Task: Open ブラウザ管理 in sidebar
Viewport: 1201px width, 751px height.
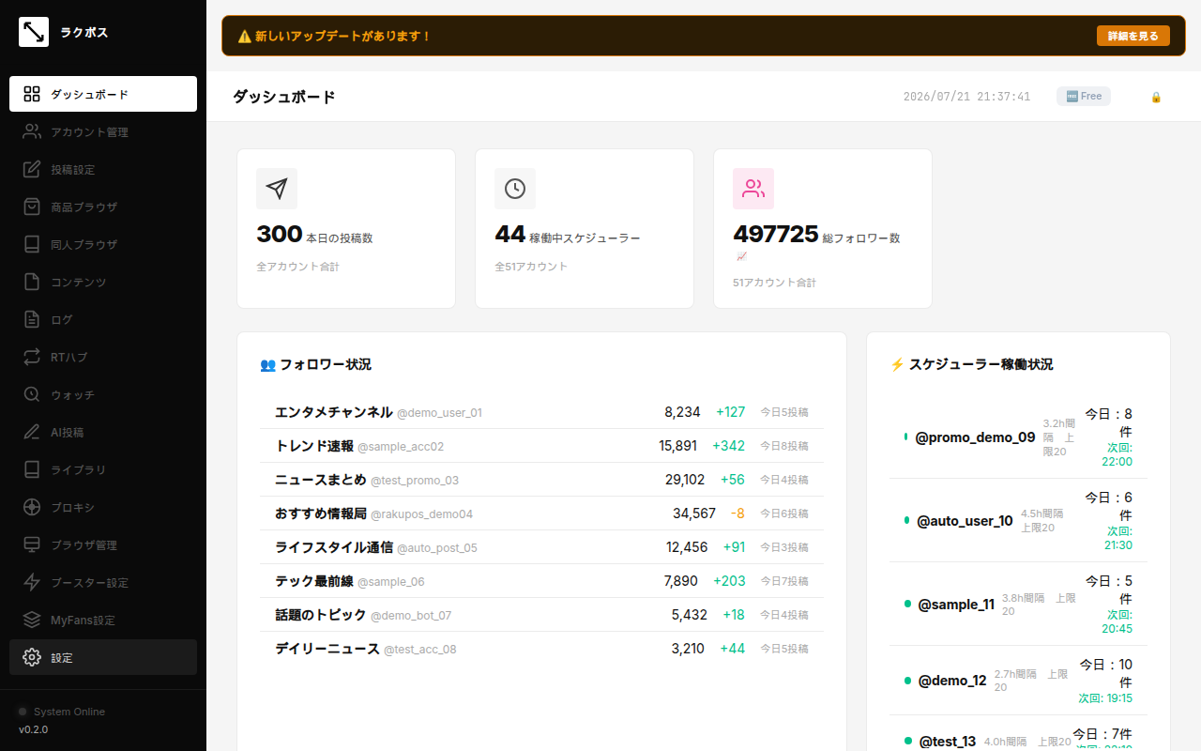Action: [103, 544]
